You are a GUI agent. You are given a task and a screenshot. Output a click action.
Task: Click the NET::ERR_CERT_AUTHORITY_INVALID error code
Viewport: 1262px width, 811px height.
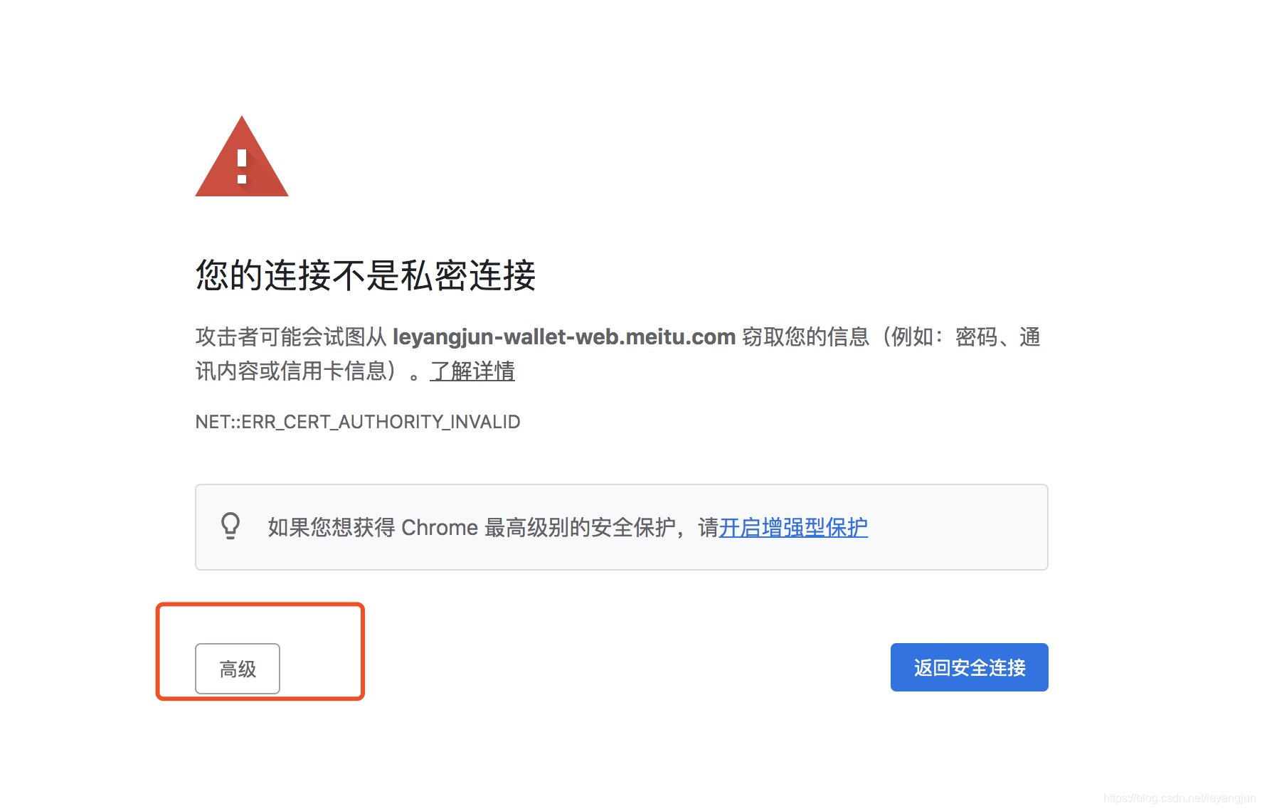[x=358, y=422]
